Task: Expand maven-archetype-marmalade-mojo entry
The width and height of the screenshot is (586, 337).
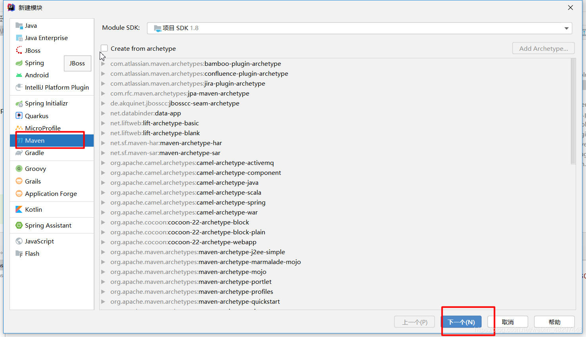Action: tap(103, 262)
